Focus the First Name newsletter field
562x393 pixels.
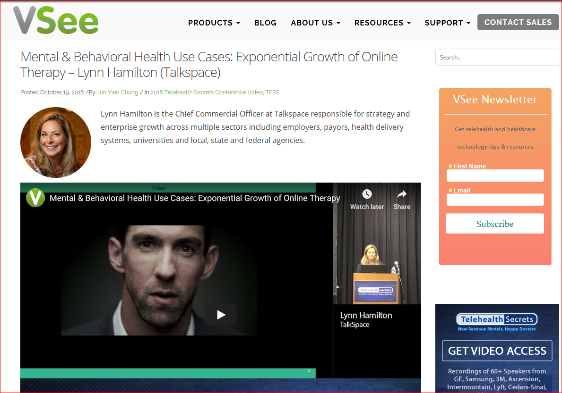(x=495, y=176)
